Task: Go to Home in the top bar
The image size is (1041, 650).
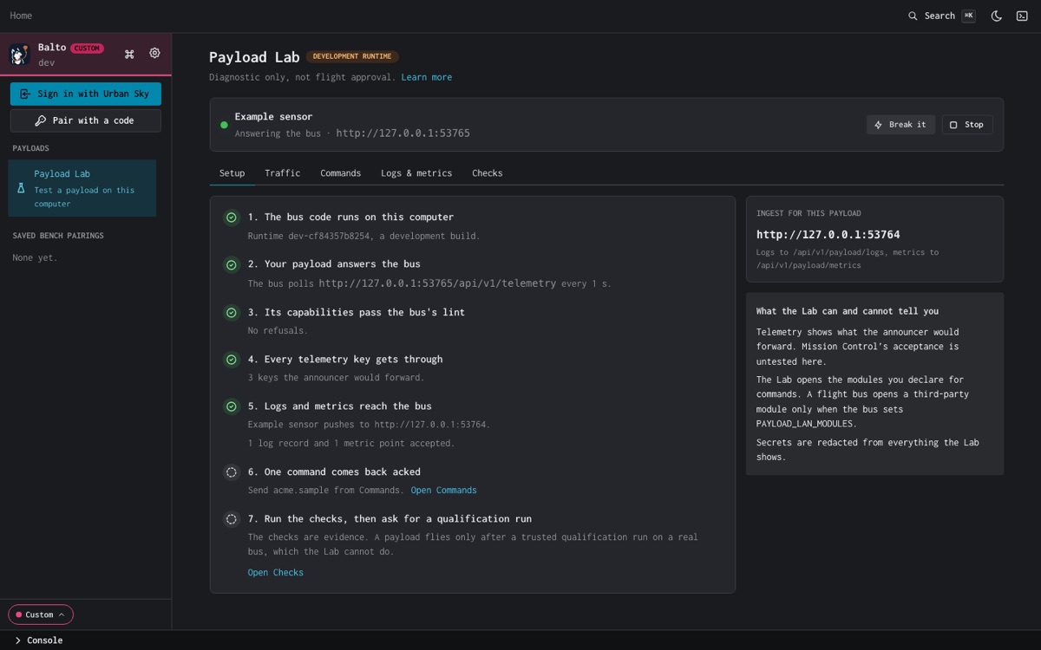Action: [21, 16]
